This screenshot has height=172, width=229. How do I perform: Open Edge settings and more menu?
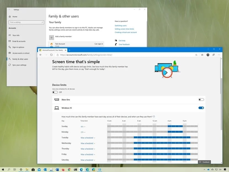point(219,55)
